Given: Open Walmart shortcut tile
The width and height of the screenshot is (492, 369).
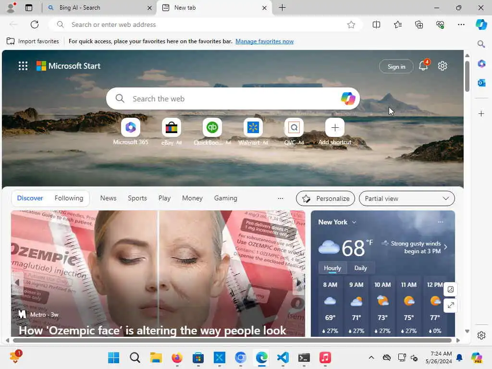Looking at the screenshot, I should [x=253, y=127].
